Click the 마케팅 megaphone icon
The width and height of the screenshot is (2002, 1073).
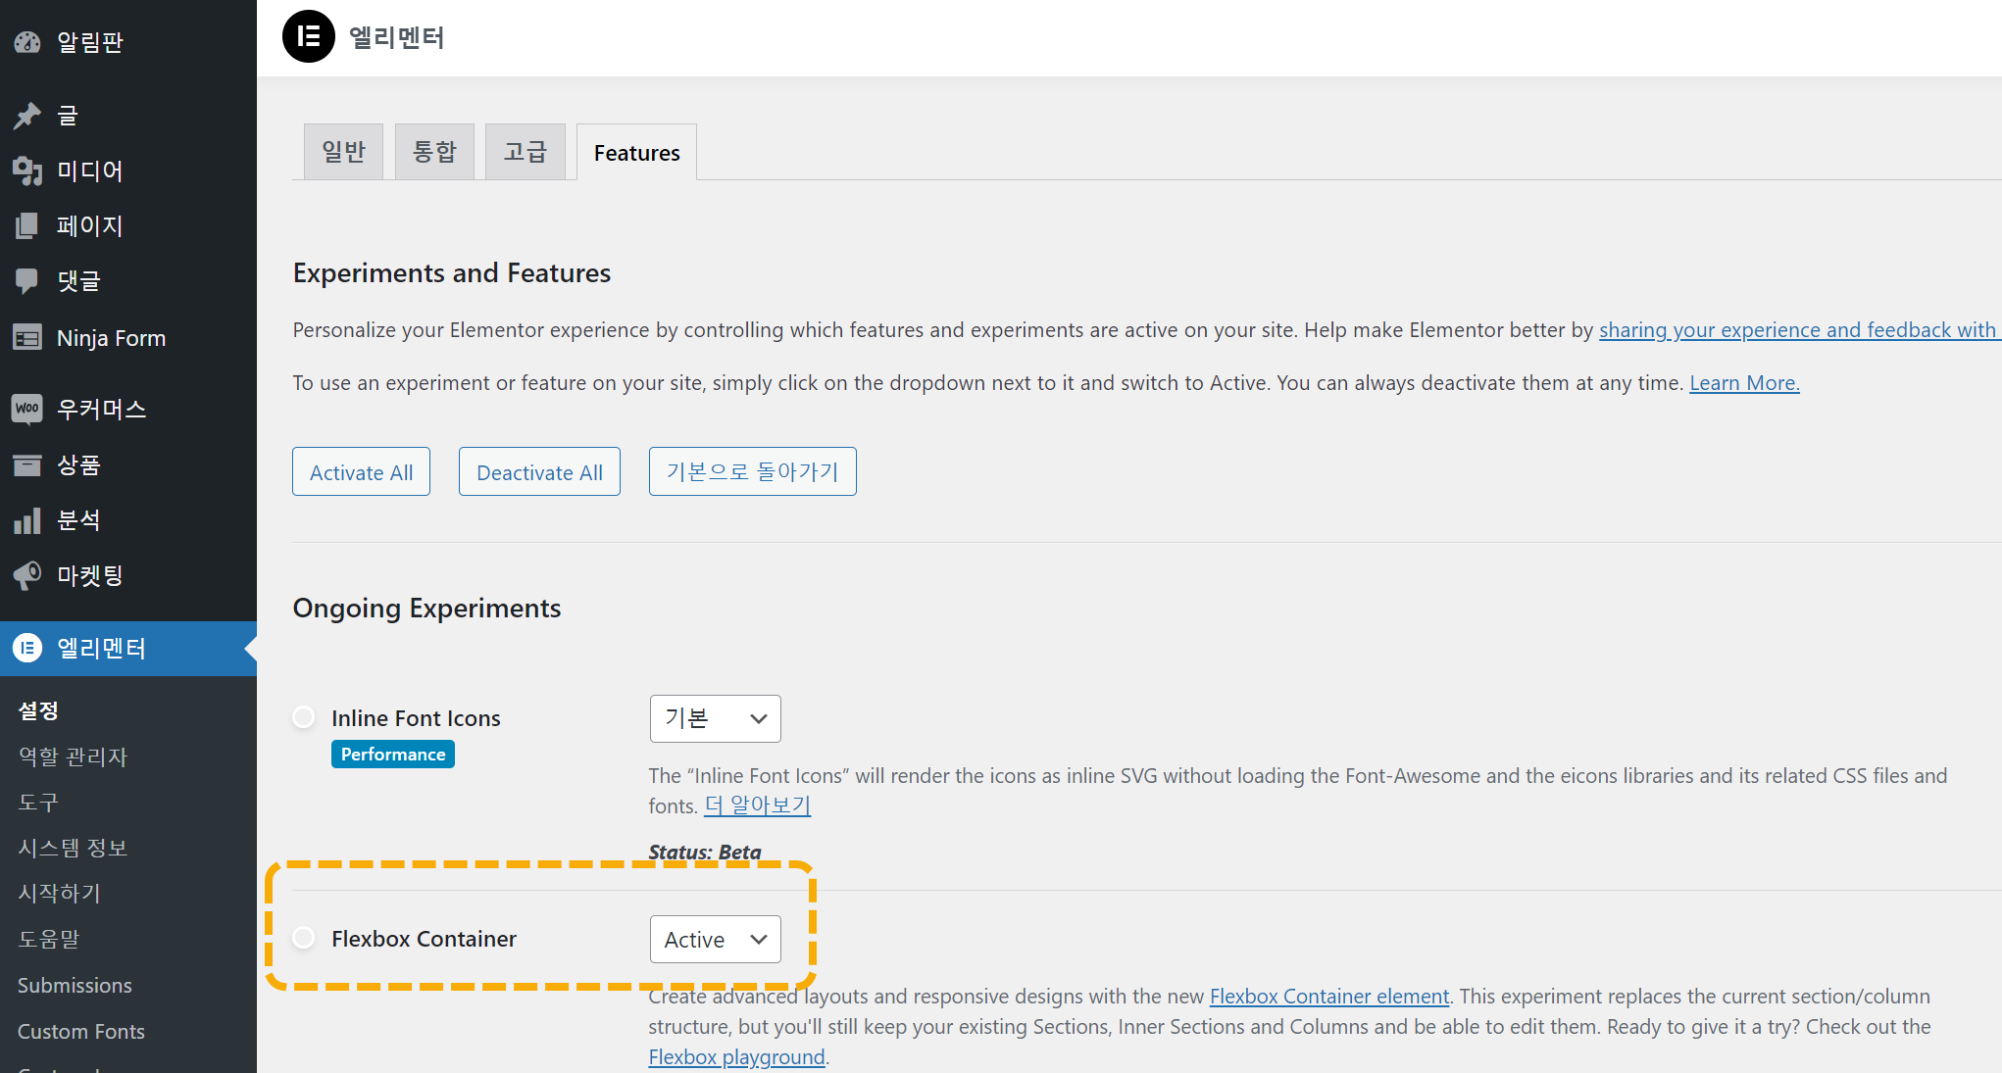point(27,575)
